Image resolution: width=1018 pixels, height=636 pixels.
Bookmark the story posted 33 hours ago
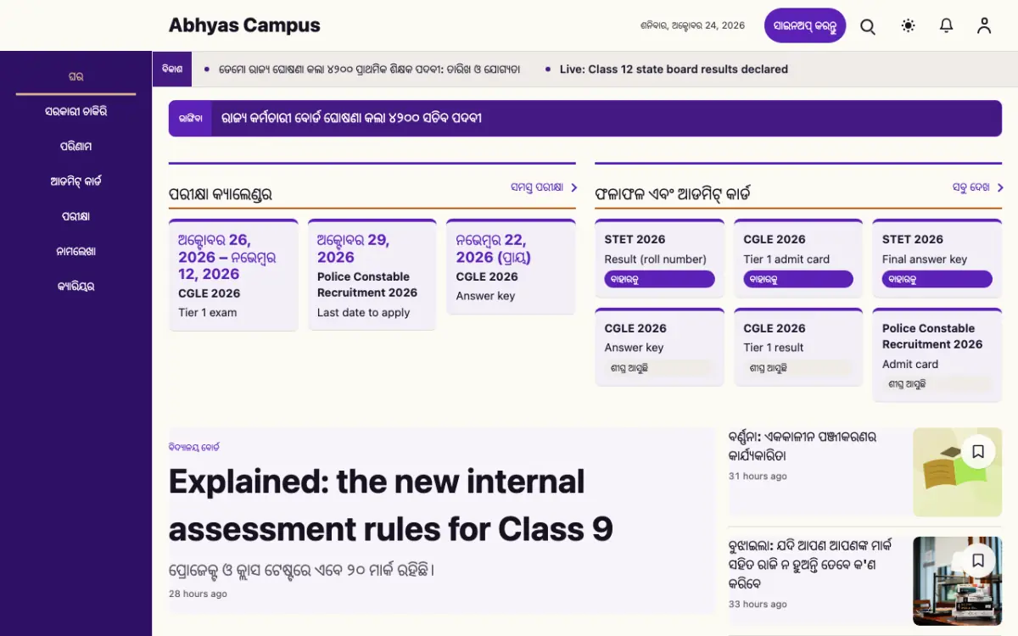click(978, 561)
